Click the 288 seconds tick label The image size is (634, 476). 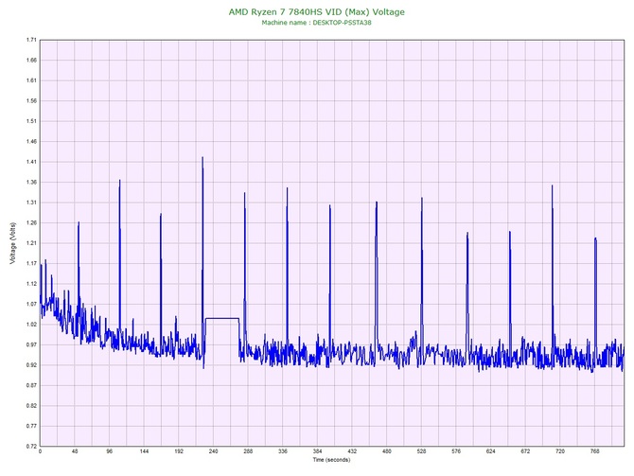click(248, 451)
